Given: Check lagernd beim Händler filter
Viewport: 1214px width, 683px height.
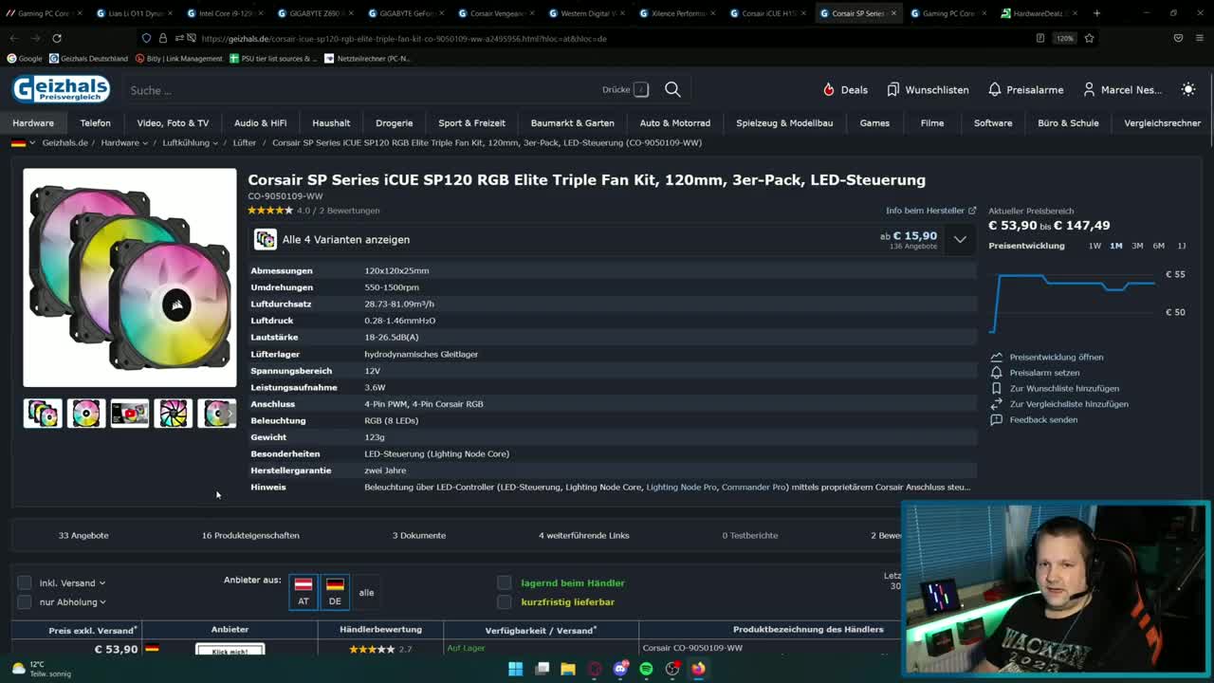Looking at the screenshot, I should pos(505,582).
